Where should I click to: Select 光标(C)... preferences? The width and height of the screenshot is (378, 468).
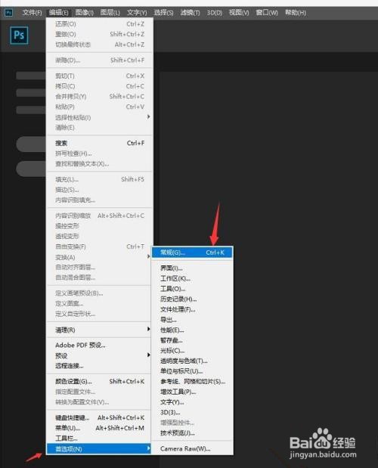192,351
